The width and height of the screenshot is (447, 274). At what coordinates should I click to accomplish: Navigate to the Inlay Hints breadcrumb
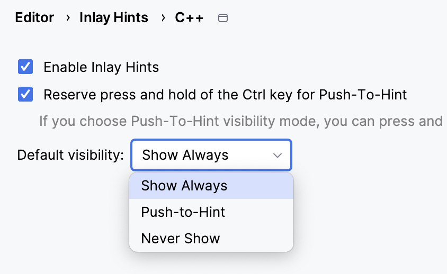114,17
